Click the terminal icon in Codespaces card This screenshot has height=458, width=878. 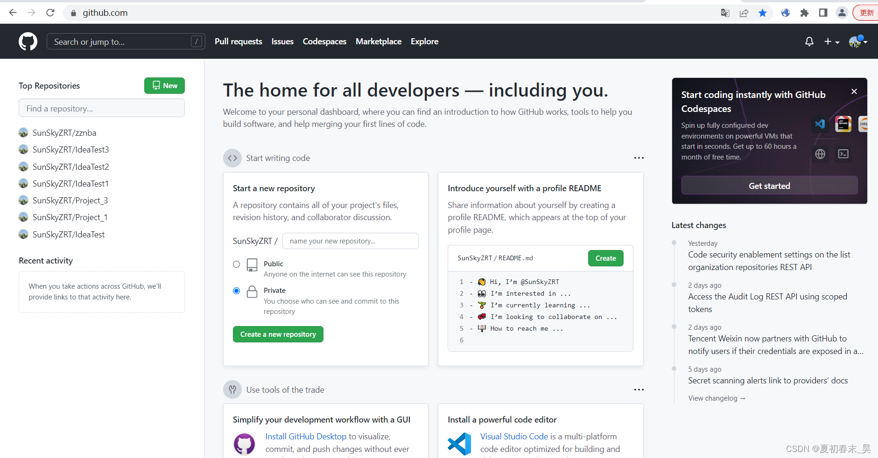point(843,154)
